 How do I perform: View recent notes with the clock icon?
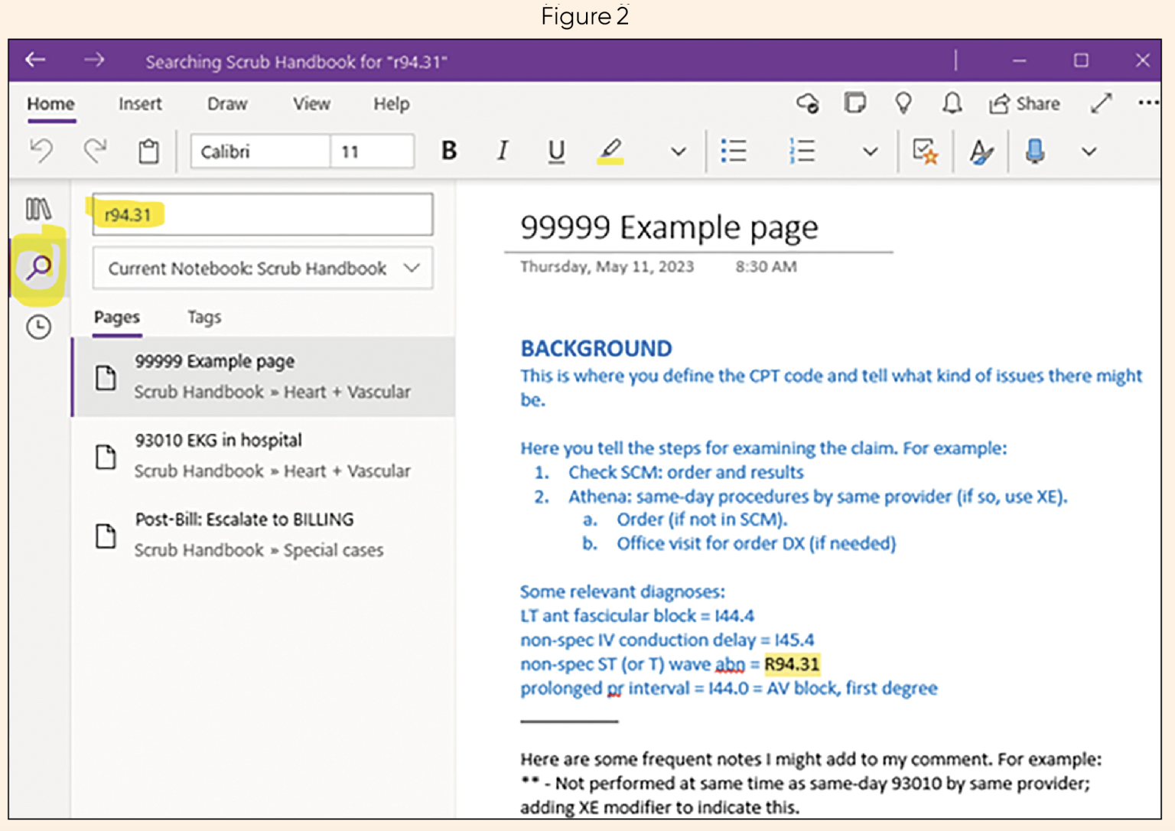pyautogui.click(x=37, y=327)
